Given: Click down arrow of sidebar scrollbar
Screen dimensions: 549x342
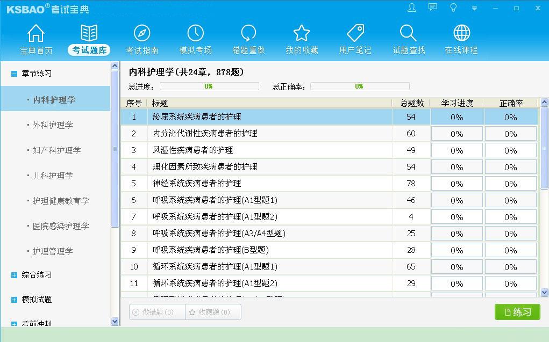Looking at the screenshot, I should pyautogui.click(x=115, y=322).
